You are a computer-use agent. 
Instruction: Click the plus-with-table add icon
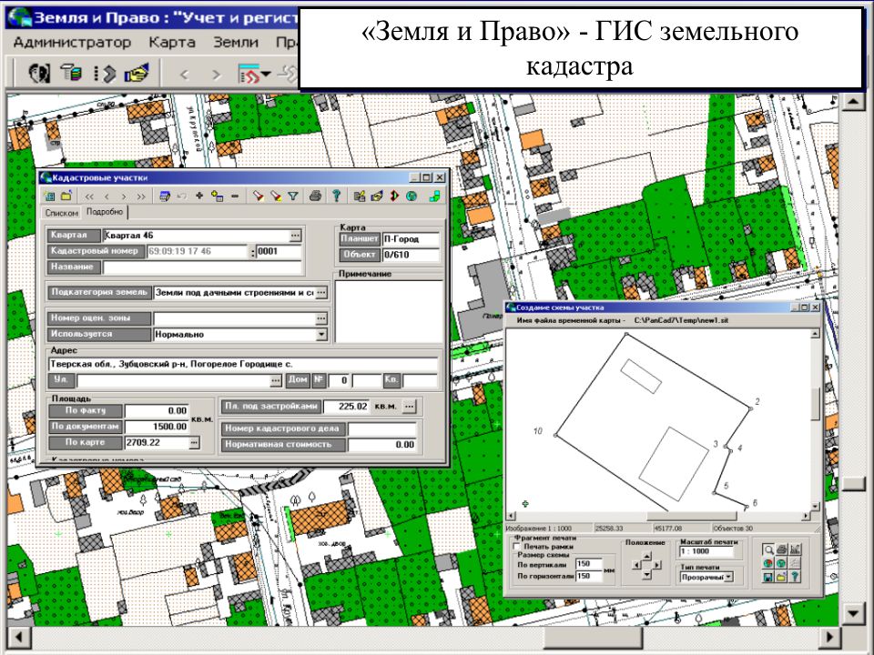click(x=218, y=196)
